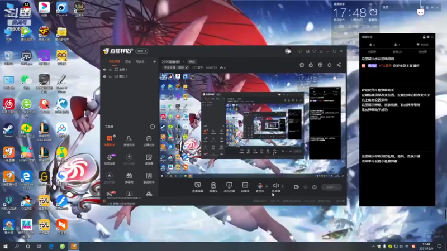Lock the 全屏 1 source
447x251 pixels.
(110, 69)
